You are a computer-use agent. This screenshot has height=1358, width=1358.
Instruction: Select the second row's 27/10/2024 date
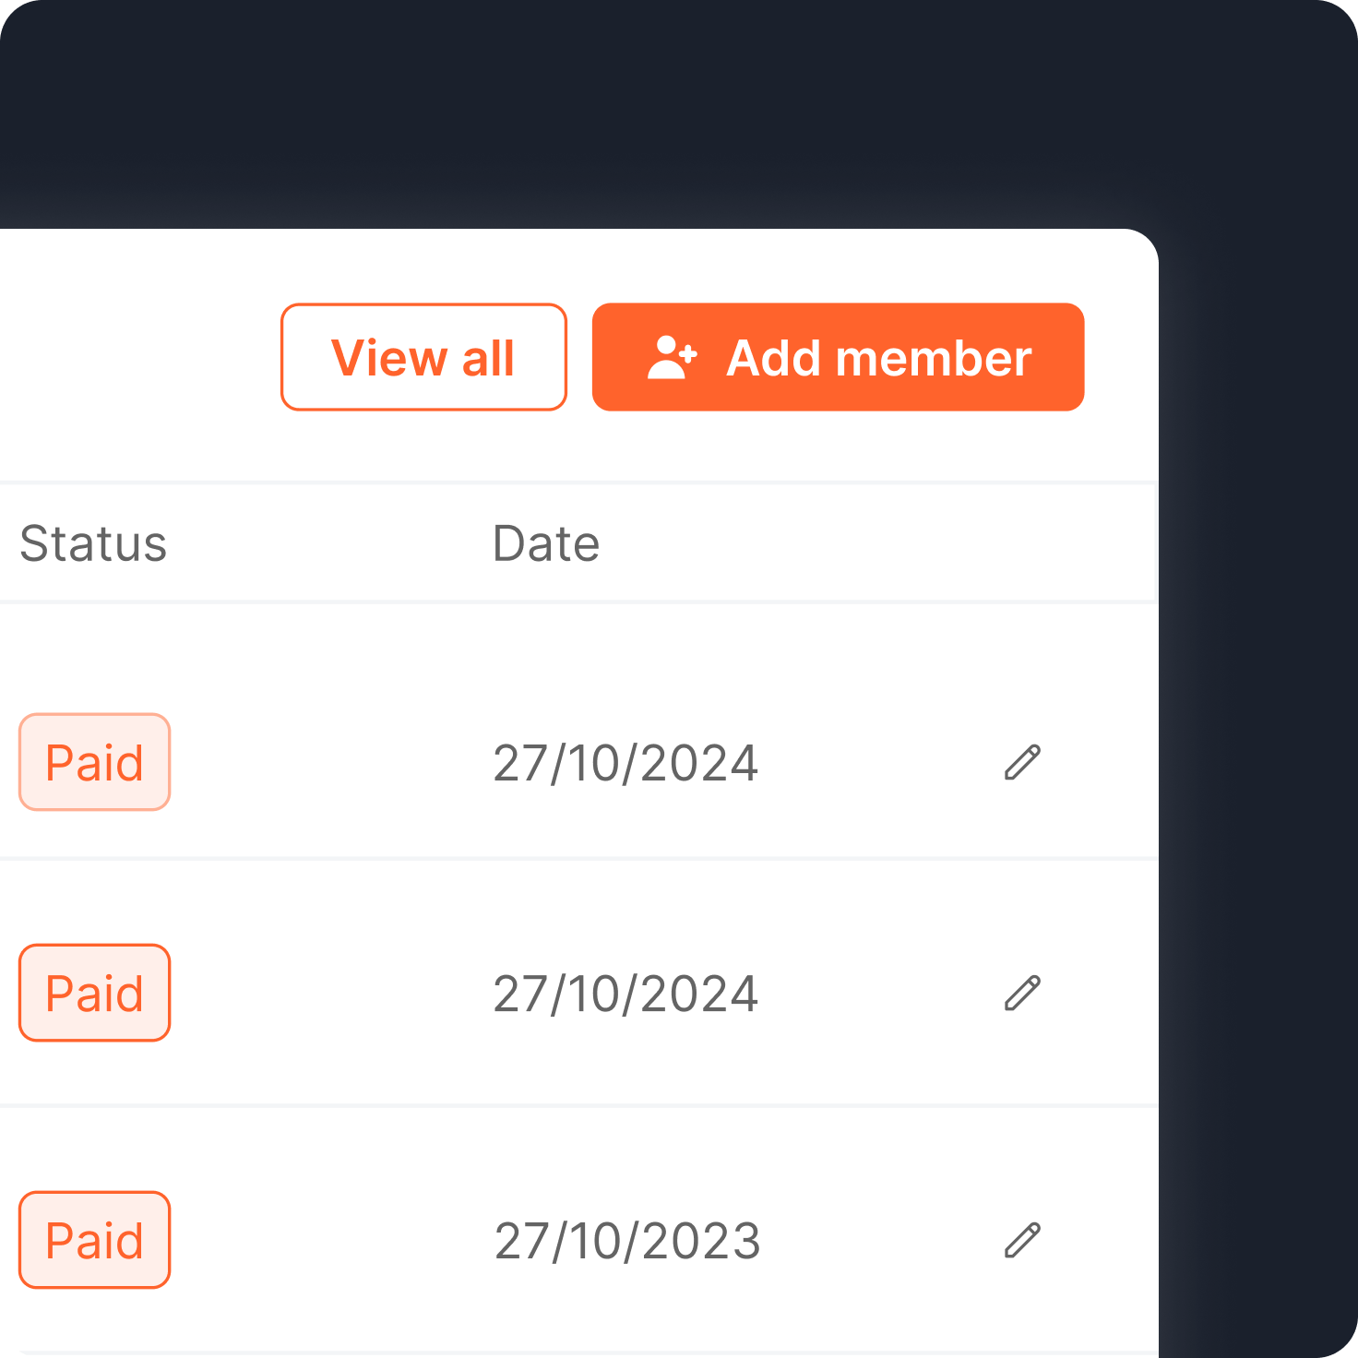coord(625,995)
